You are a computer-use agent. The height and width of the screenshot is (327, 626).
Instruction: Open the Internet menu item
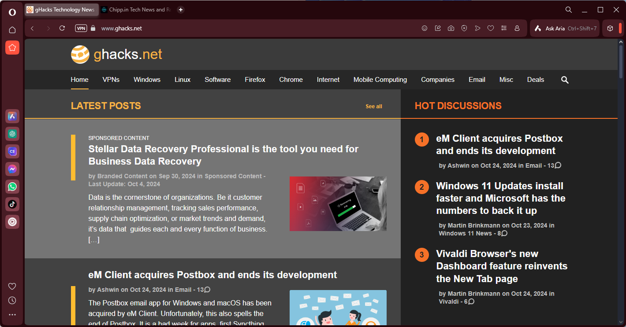coord(328,80)
